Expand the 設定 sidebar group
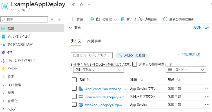Image resolution: width=212 pixels, height=112 pixels. coord(3,77)
